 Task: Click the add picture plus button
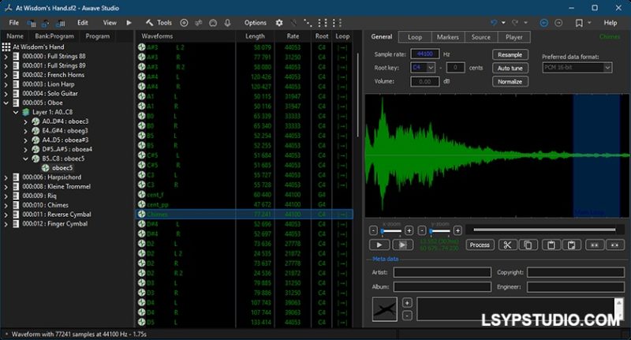coord(407,303)
